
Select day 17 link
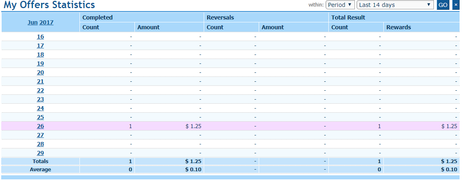click(x=40, y=46)
